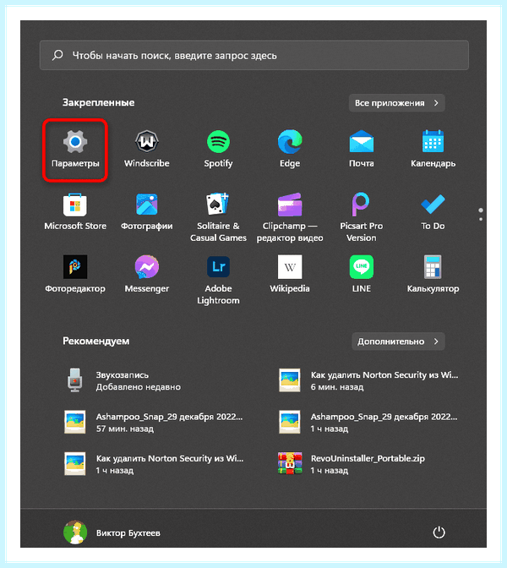This screenshot has height=568, width=507.
Task: Launch the To Do app
Action: point(433,212)
